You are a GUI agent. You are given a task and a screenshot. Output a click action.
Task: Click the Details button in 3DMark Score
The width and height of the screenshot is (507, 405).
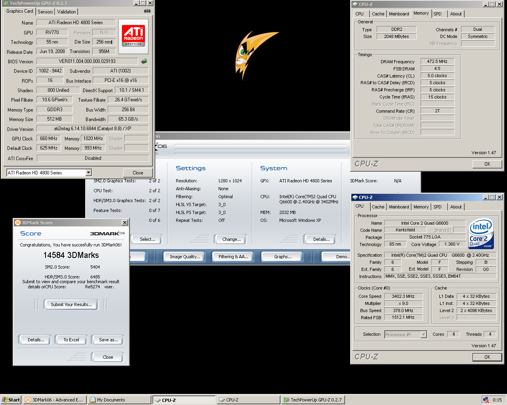(x=36, y=340)
